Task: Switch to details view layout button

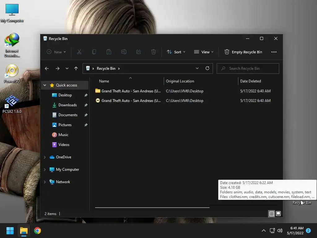Action: pyautogui.click(x=272, y=214)
